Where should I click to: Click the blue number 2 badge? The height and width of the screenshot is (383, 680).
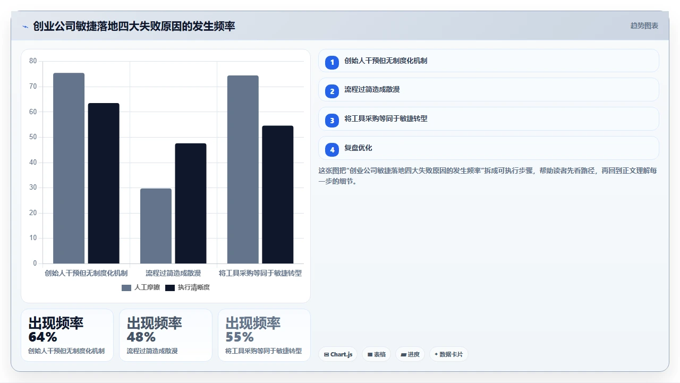click(x=332, y=91)
